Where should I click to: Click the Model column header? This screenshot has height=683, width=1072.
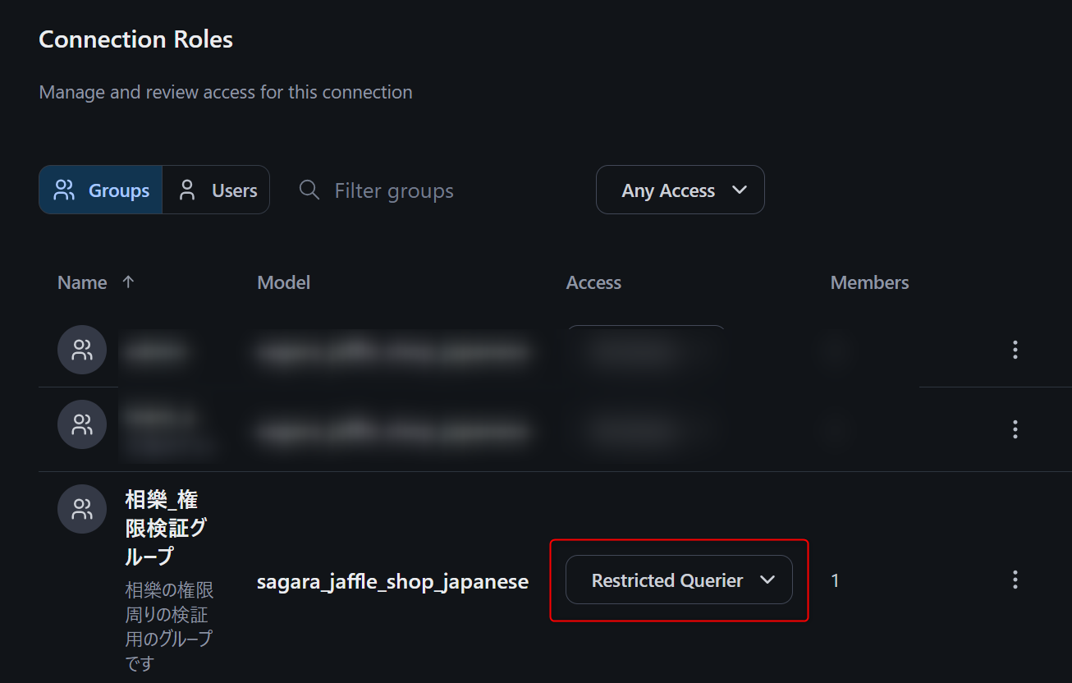283,282
